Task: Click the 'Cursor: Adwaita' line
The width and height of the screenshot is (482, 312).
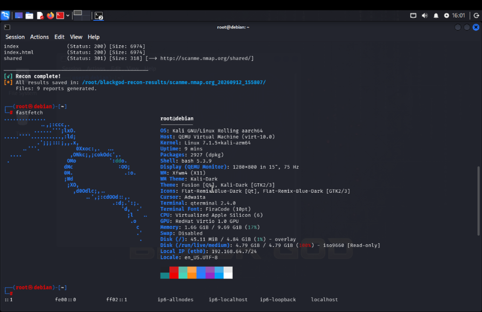Action: click(183, 197)
